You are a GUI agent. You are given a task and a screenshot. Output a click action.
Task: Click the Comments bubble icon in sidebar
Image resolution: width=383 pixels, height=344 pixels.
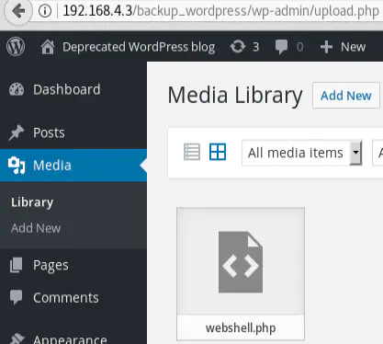pyautogui.click(x=16, y=297)
